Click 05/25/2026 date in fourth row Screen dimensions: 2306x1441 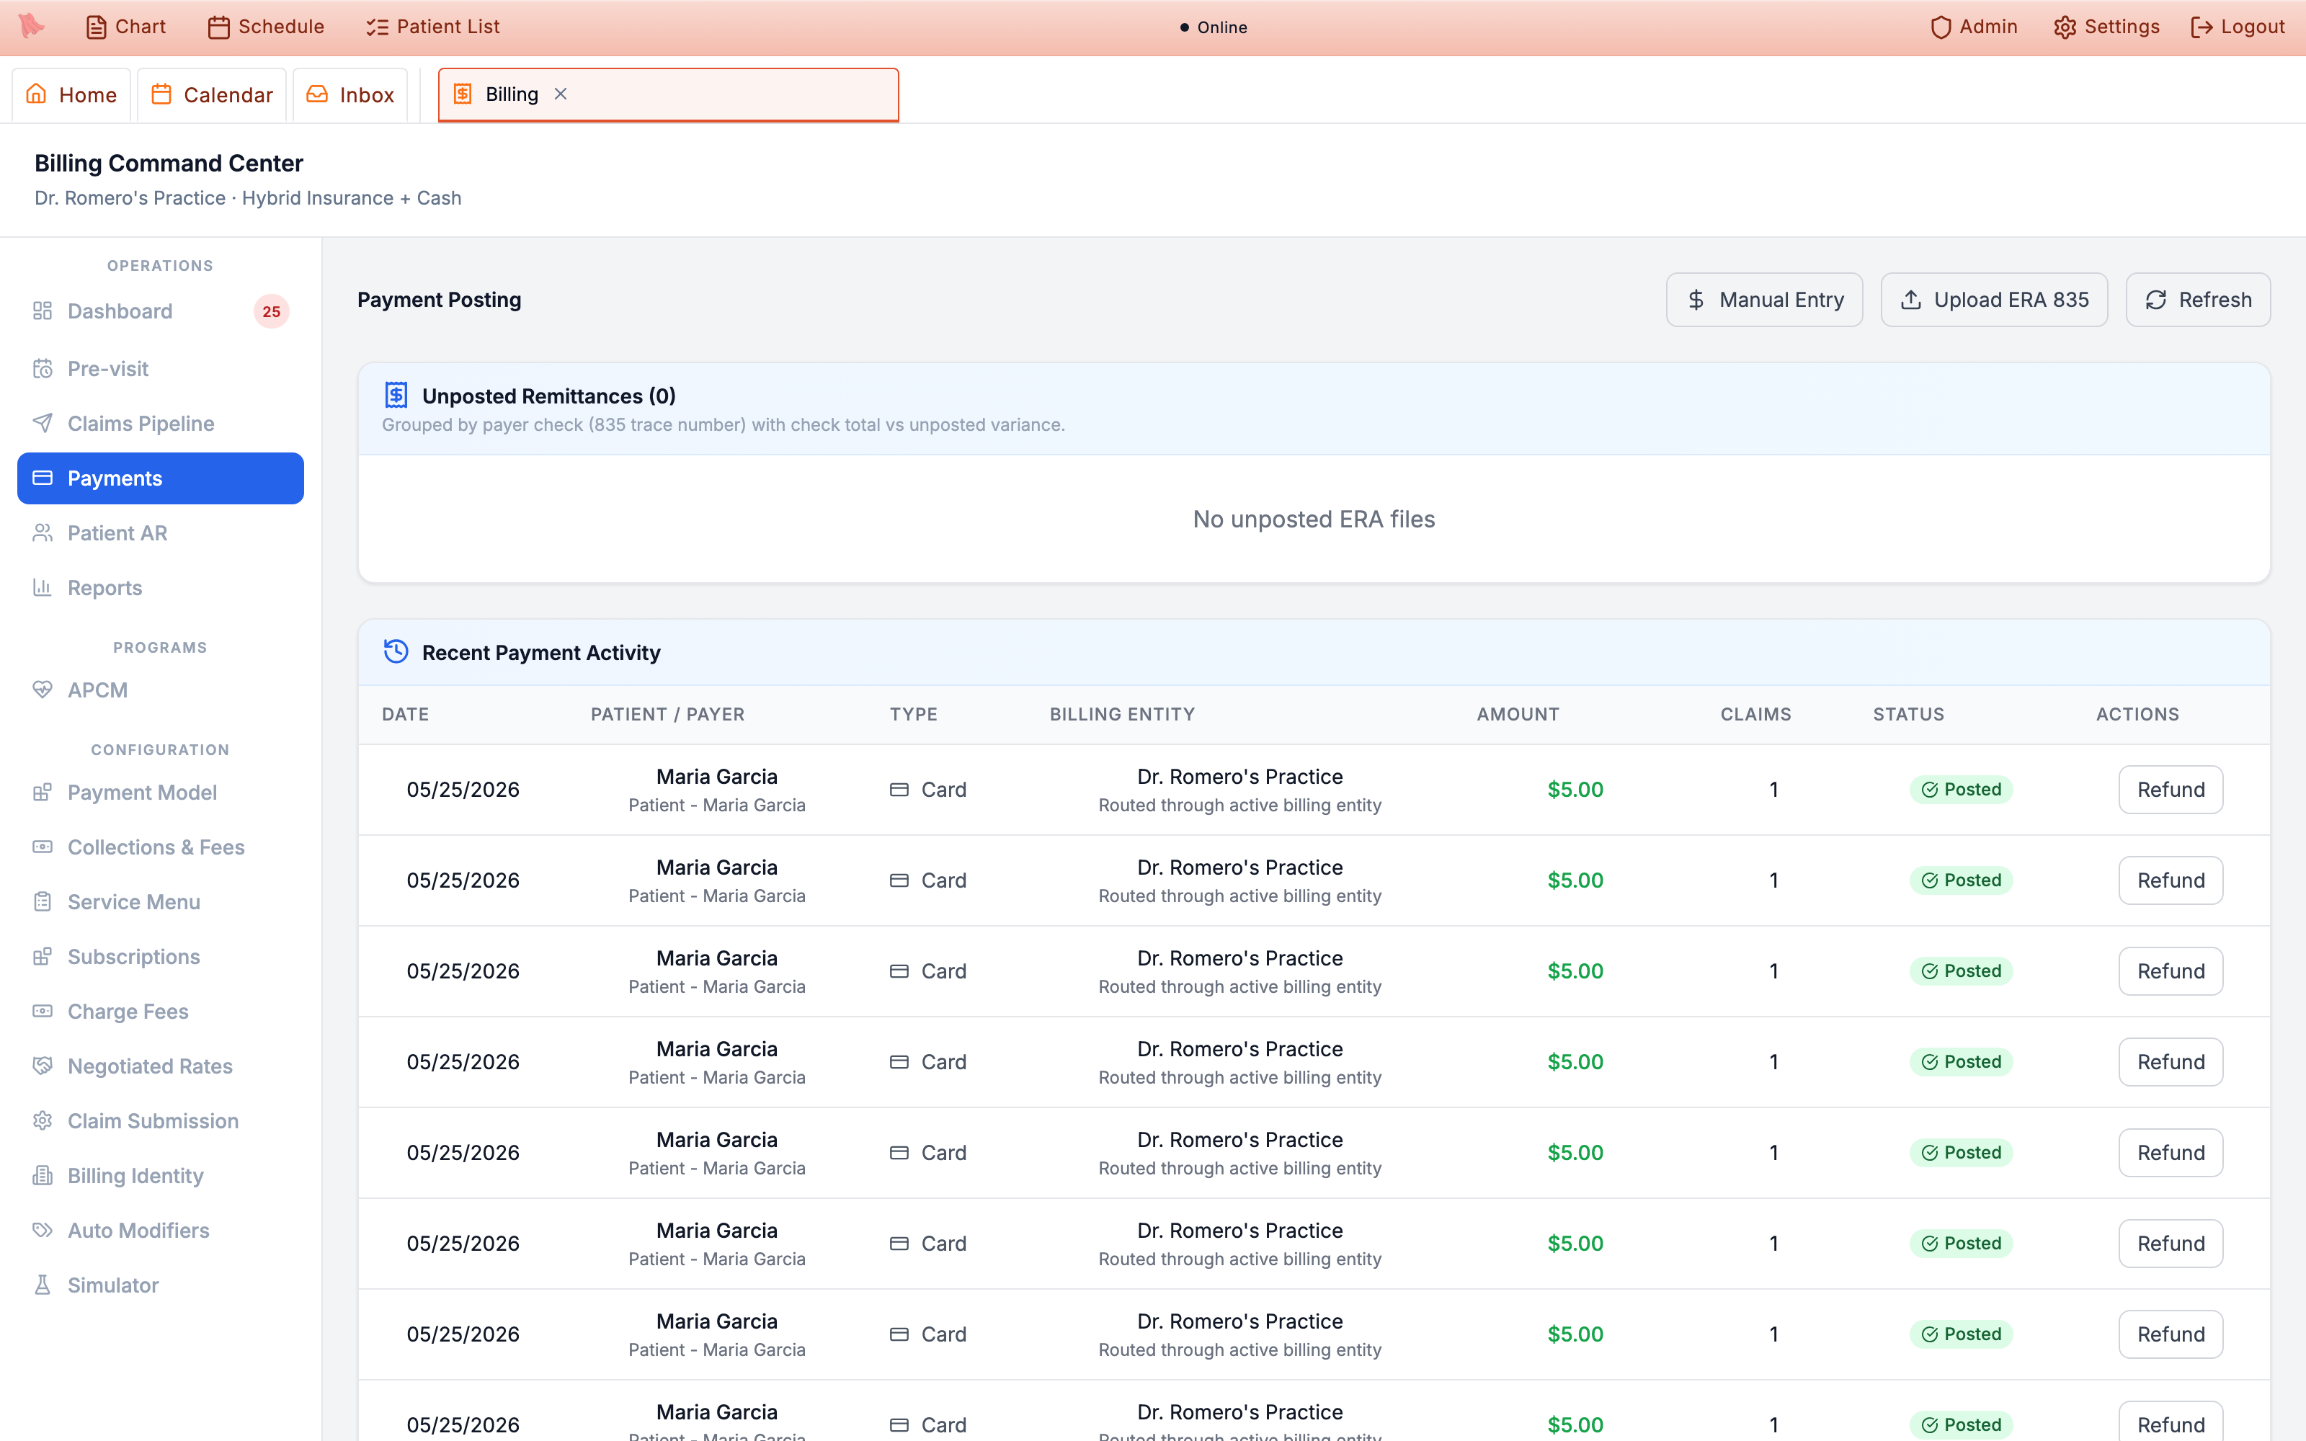[x=463, y=1062]
